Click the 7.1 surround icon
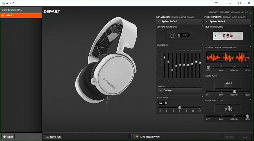254x141 pixels. [x=173, y=35]
